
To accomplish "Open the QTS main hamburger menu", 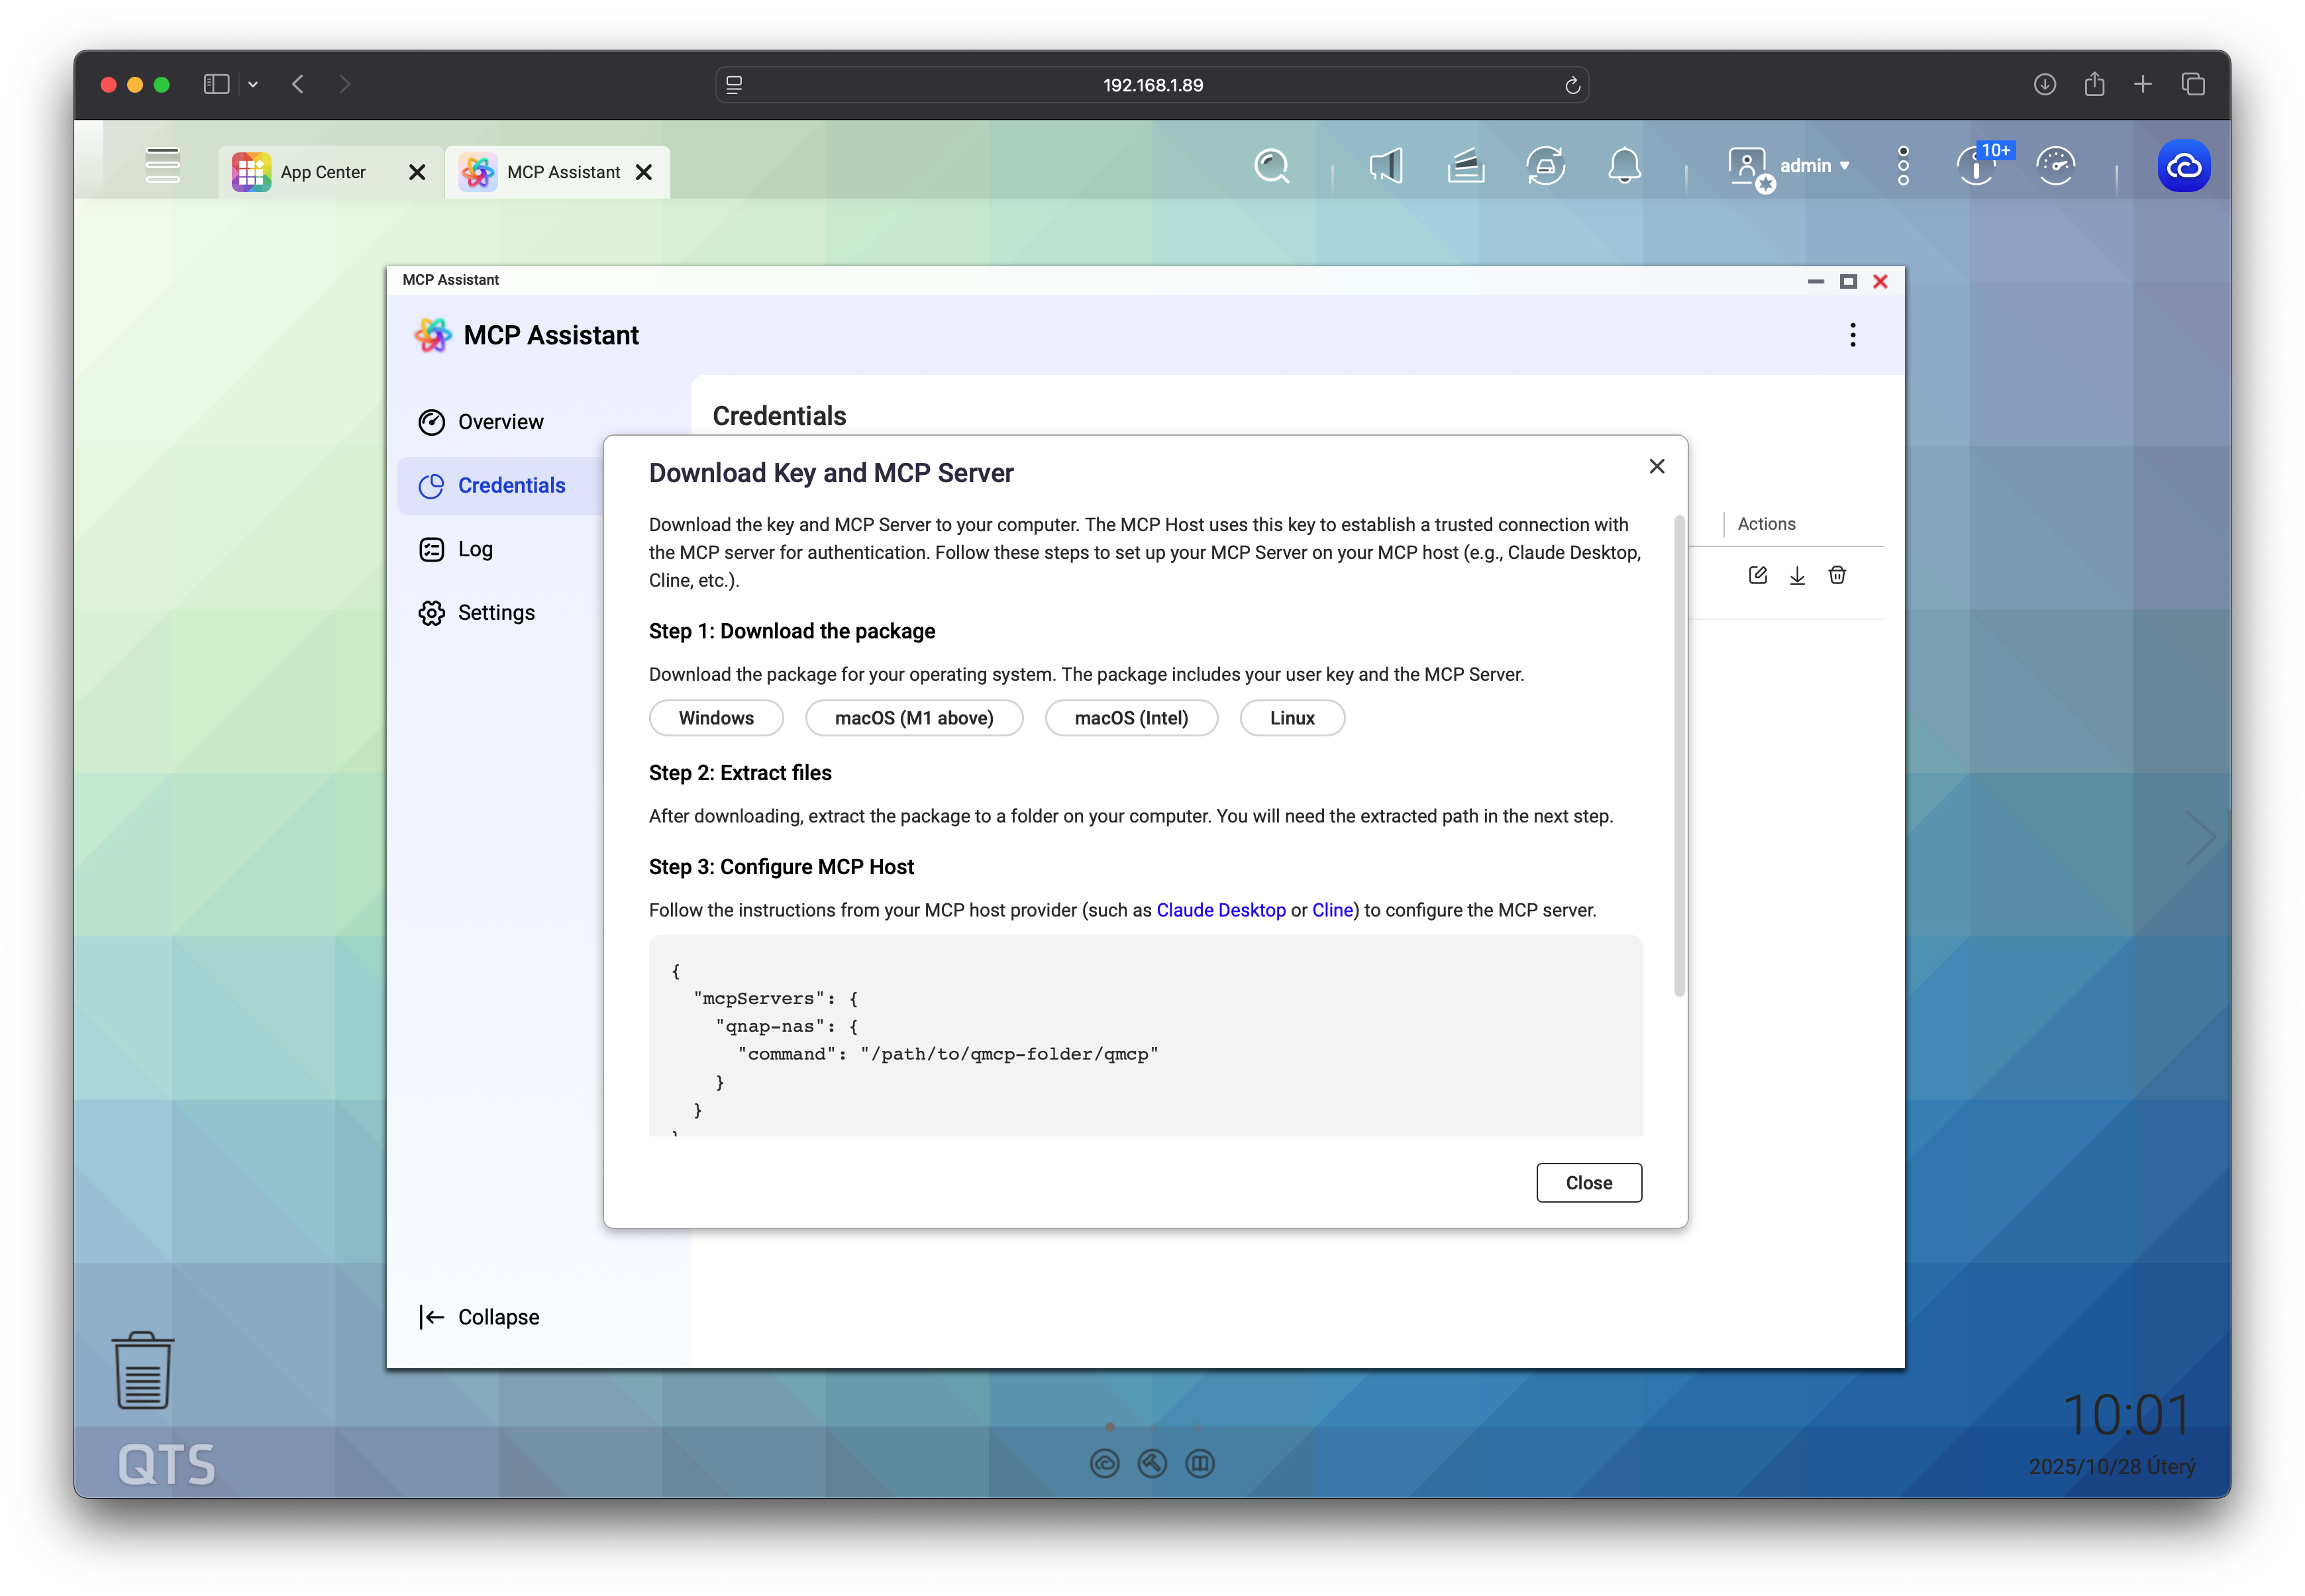I will tap(162, 166).
